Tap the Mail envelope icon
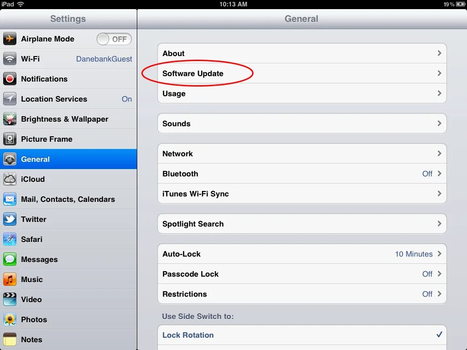The image size is (467, 350). pos(10,199)
